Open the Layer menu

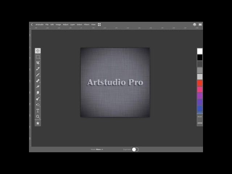72,25
